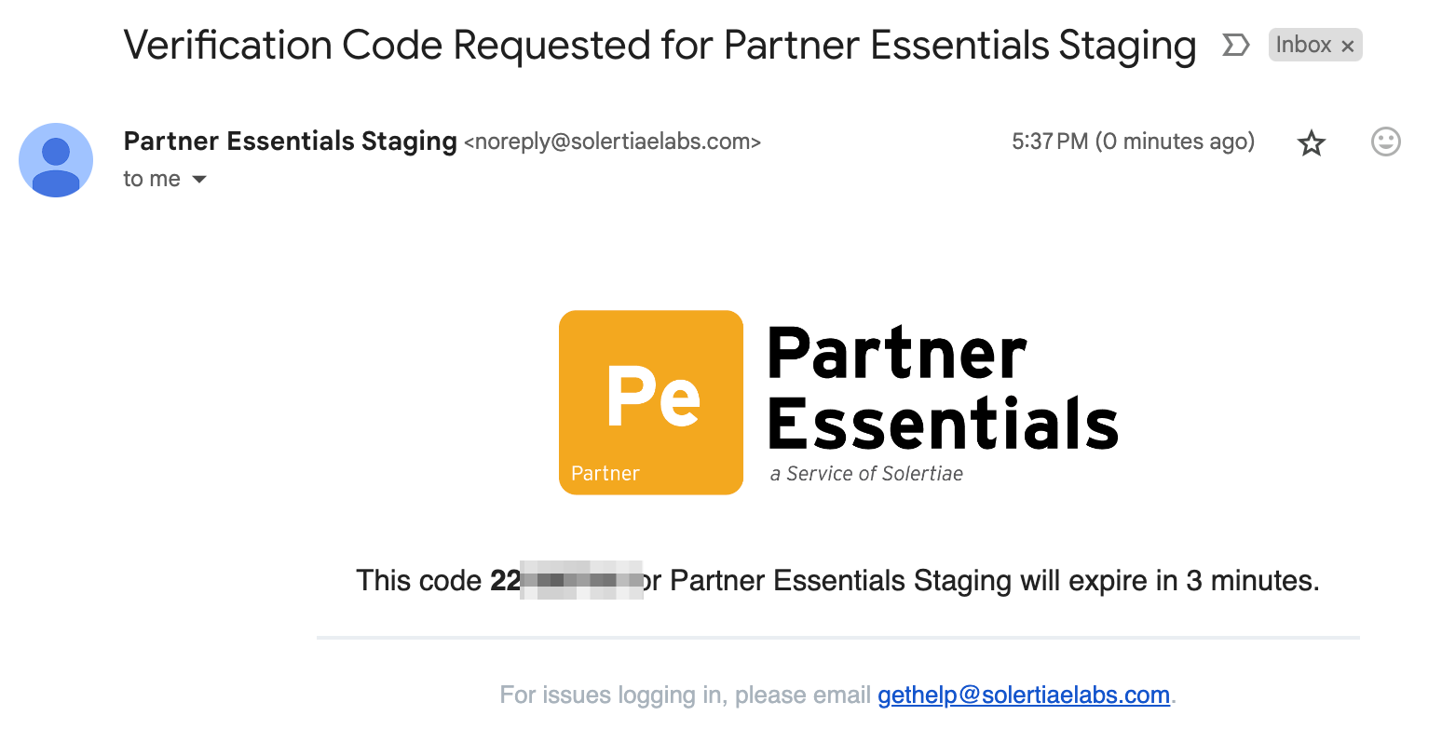1442x756 pixels.
Task: Click the email subject line heading
Action: point(660,46)
